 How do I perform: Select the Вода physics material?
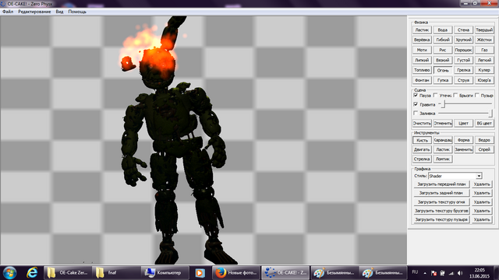point(443,30)
